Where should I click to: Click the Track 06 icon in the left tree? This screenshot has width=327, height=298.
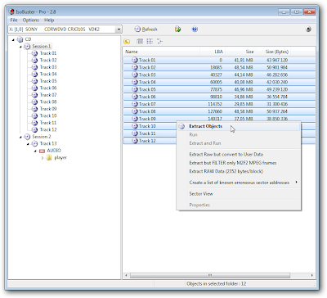(34, 88)
